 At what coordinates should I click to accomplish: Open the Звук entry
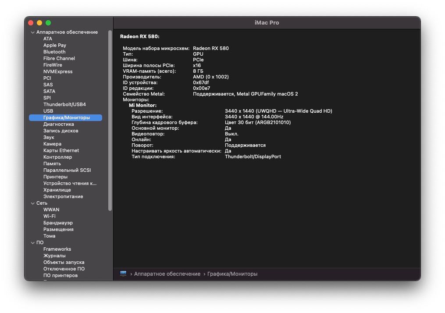tap(49, 137)
